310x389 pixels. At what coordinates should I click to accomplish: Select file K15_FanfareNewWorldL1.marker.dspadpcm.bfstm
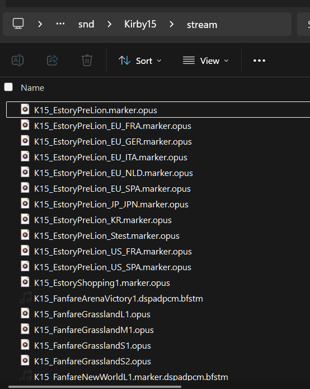point(131,377)
